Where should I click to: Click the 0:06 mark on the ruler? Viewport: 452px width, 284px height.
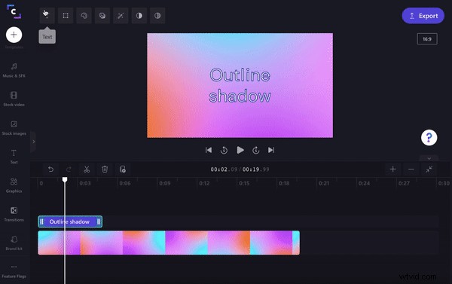(x=125, y=183)
